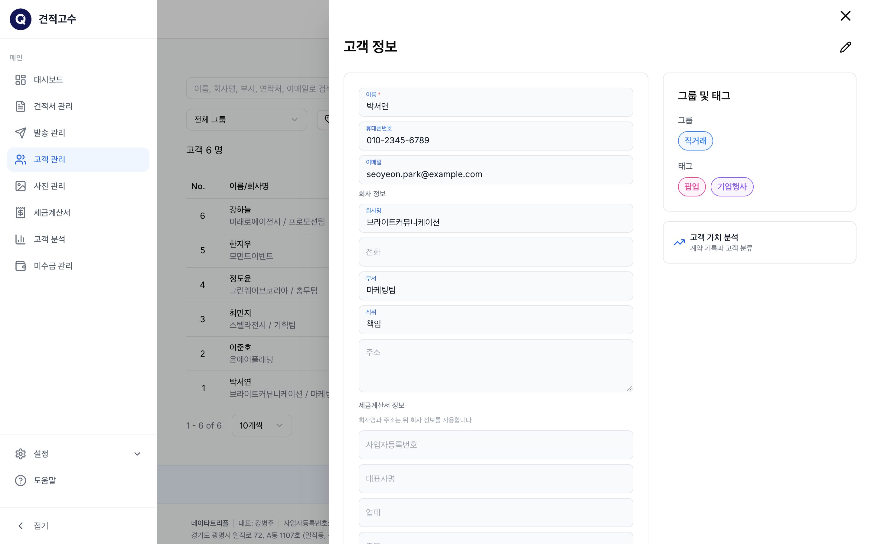Grab the 주소 textarea resize handle
This screenshot has width=871, height=544.
coord(629,388)
